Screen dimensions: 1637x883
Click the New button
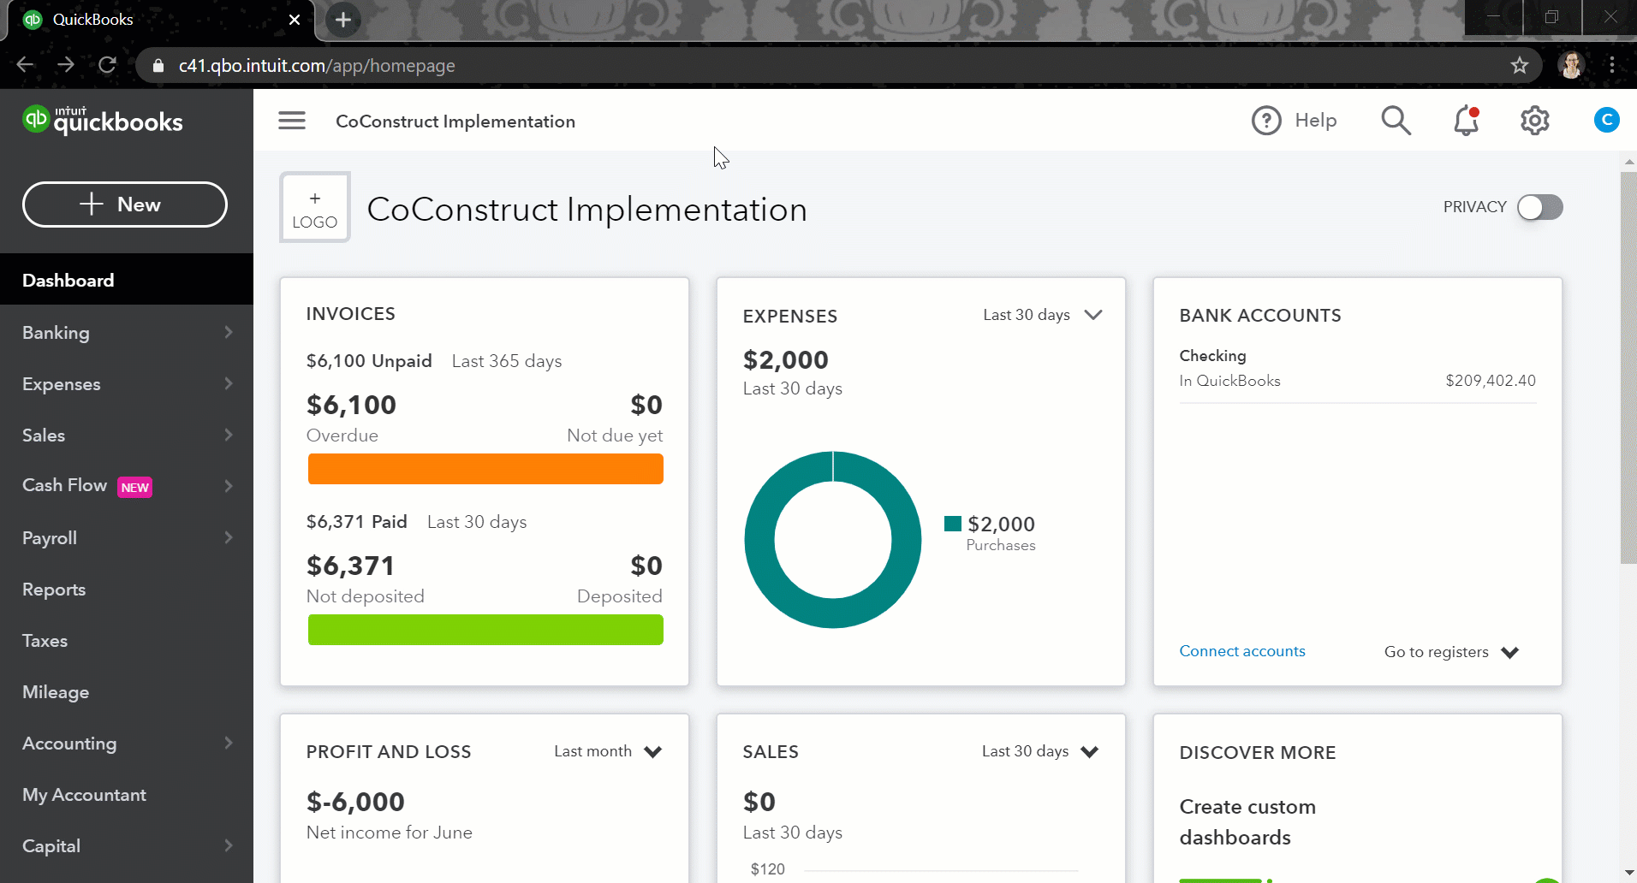point(125,204)
